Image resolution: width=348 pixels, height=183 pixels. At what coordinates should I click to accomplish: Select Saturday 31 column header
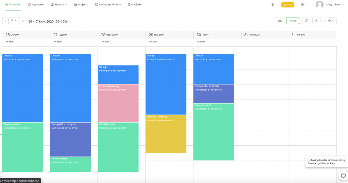[x=265, y=35]
